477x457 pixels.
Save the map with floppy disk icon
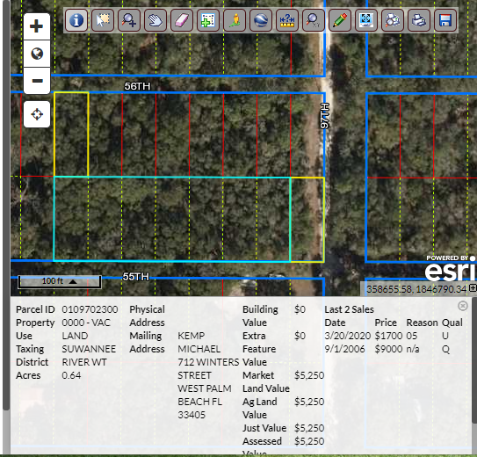point(445,20)
